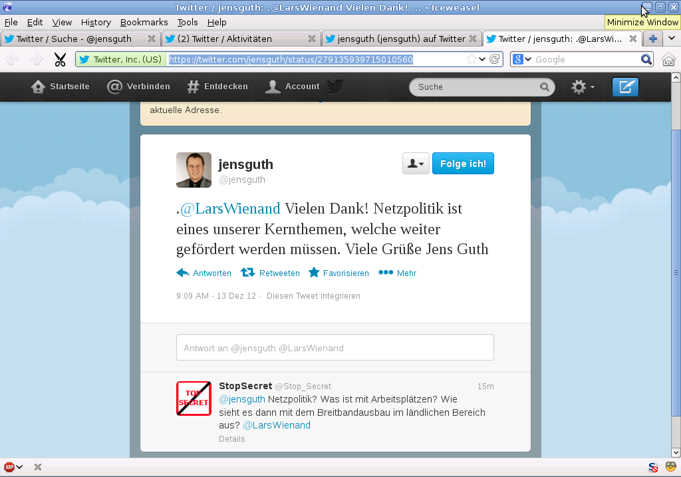The height and width of the screenshot is (477, 681).
Task: Click the compose new tweet icon
Action: click(x=624, y=86)
